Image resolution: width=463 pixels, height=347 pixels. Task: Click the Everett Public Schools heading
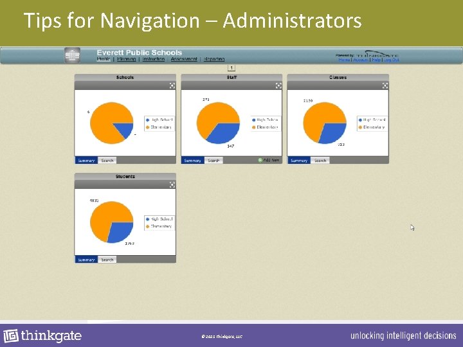pyautogui.click(x=140, y=53)
